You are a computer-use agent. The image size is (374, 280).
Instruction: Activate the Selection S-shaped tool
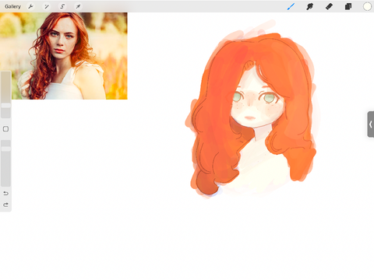click(62, 6)
